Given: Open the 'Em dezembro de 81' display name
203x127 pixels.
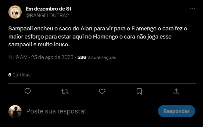Looking at the screenshot, I should pyautogui.click(x=48, y=9).
